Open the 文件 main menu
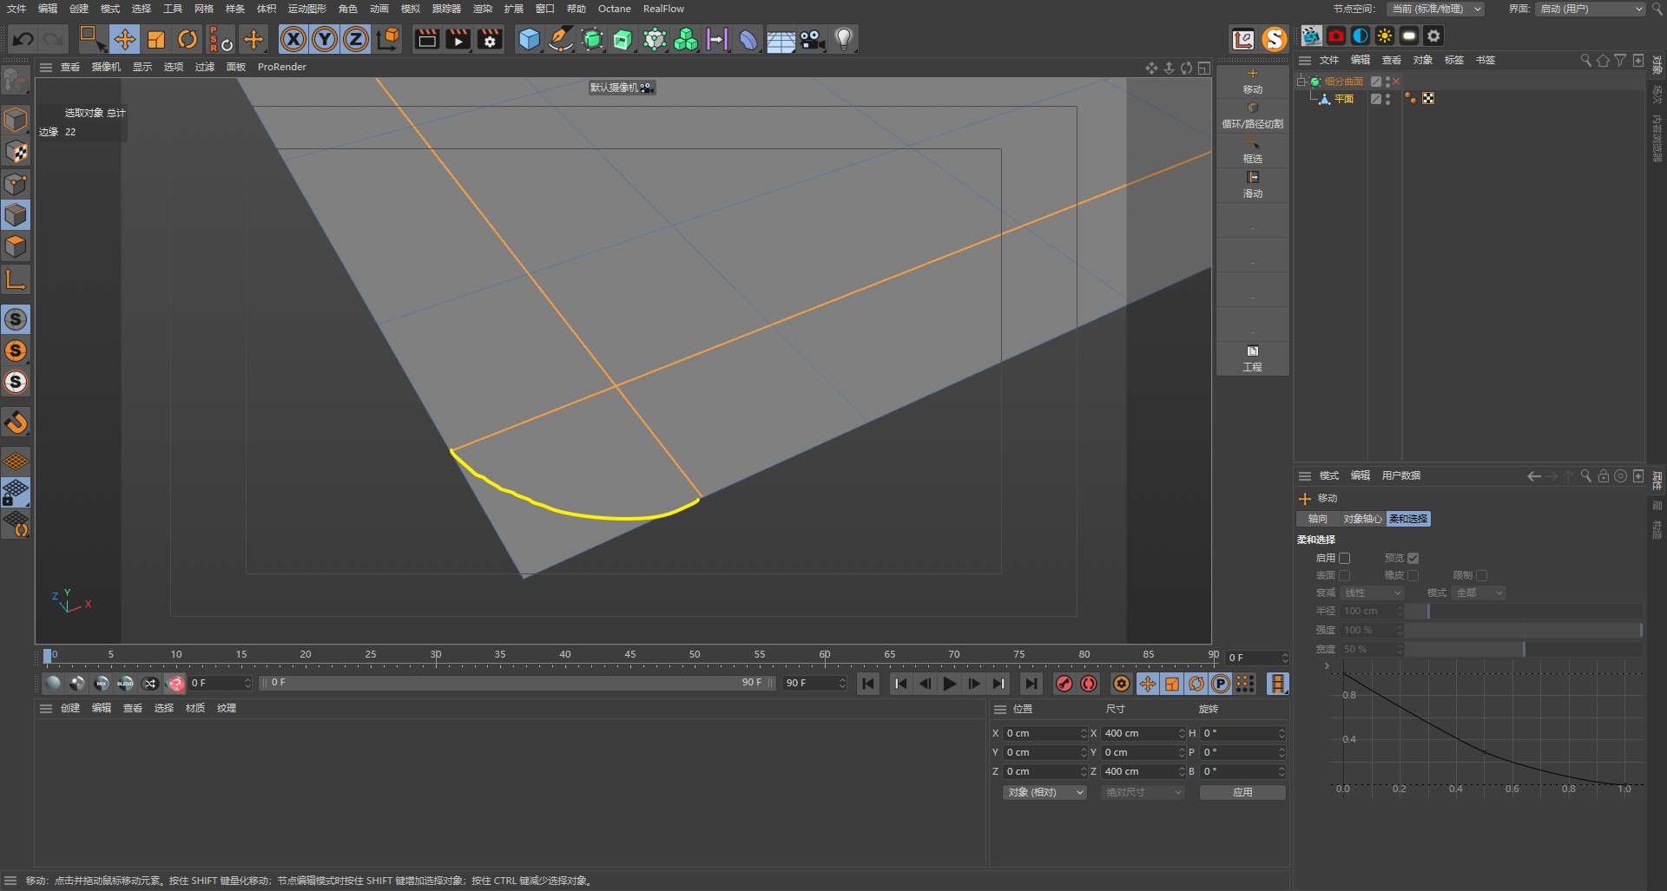1667x891 pixels. point(16,9)
